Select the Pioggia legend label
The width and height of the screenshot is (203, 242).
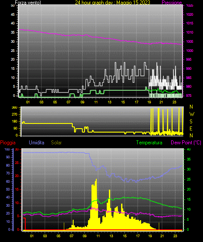point(8,143)
